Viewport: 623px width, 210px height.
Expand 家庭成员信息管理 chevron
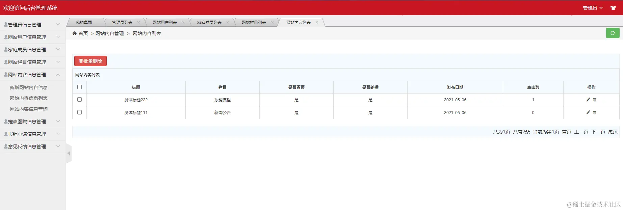[58, 49]
